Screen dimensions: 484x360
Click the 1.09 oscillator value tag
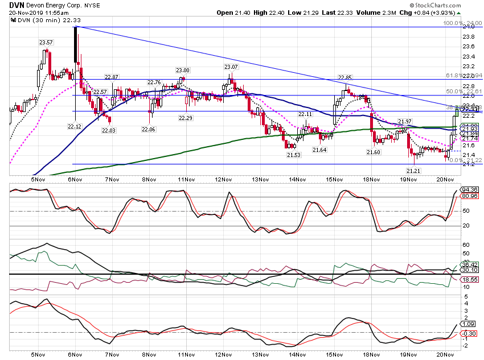point(468,324)
